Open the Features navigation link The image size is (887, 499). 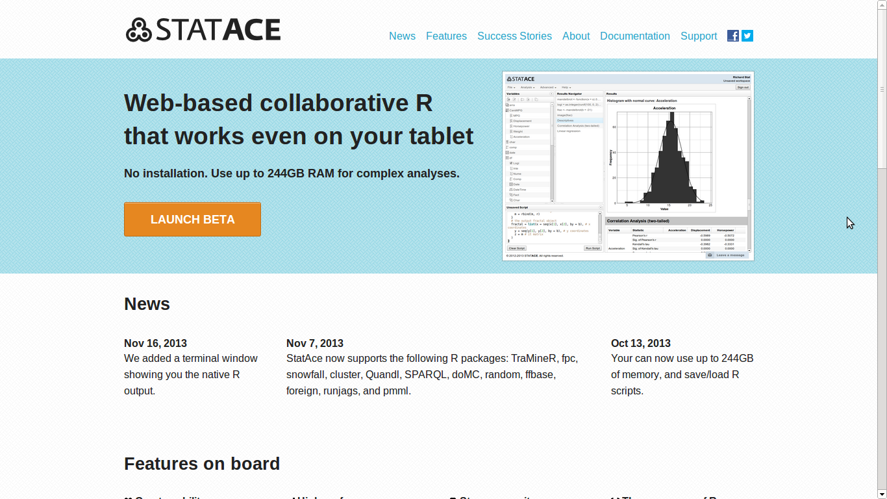tap(446, 36)
